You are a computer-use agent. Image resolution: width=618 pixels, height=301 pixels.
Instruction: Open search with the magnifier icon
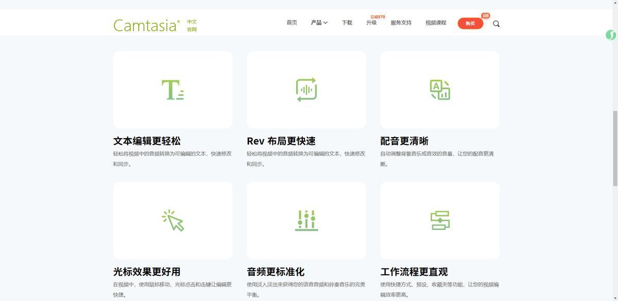(x=496, y=24)
